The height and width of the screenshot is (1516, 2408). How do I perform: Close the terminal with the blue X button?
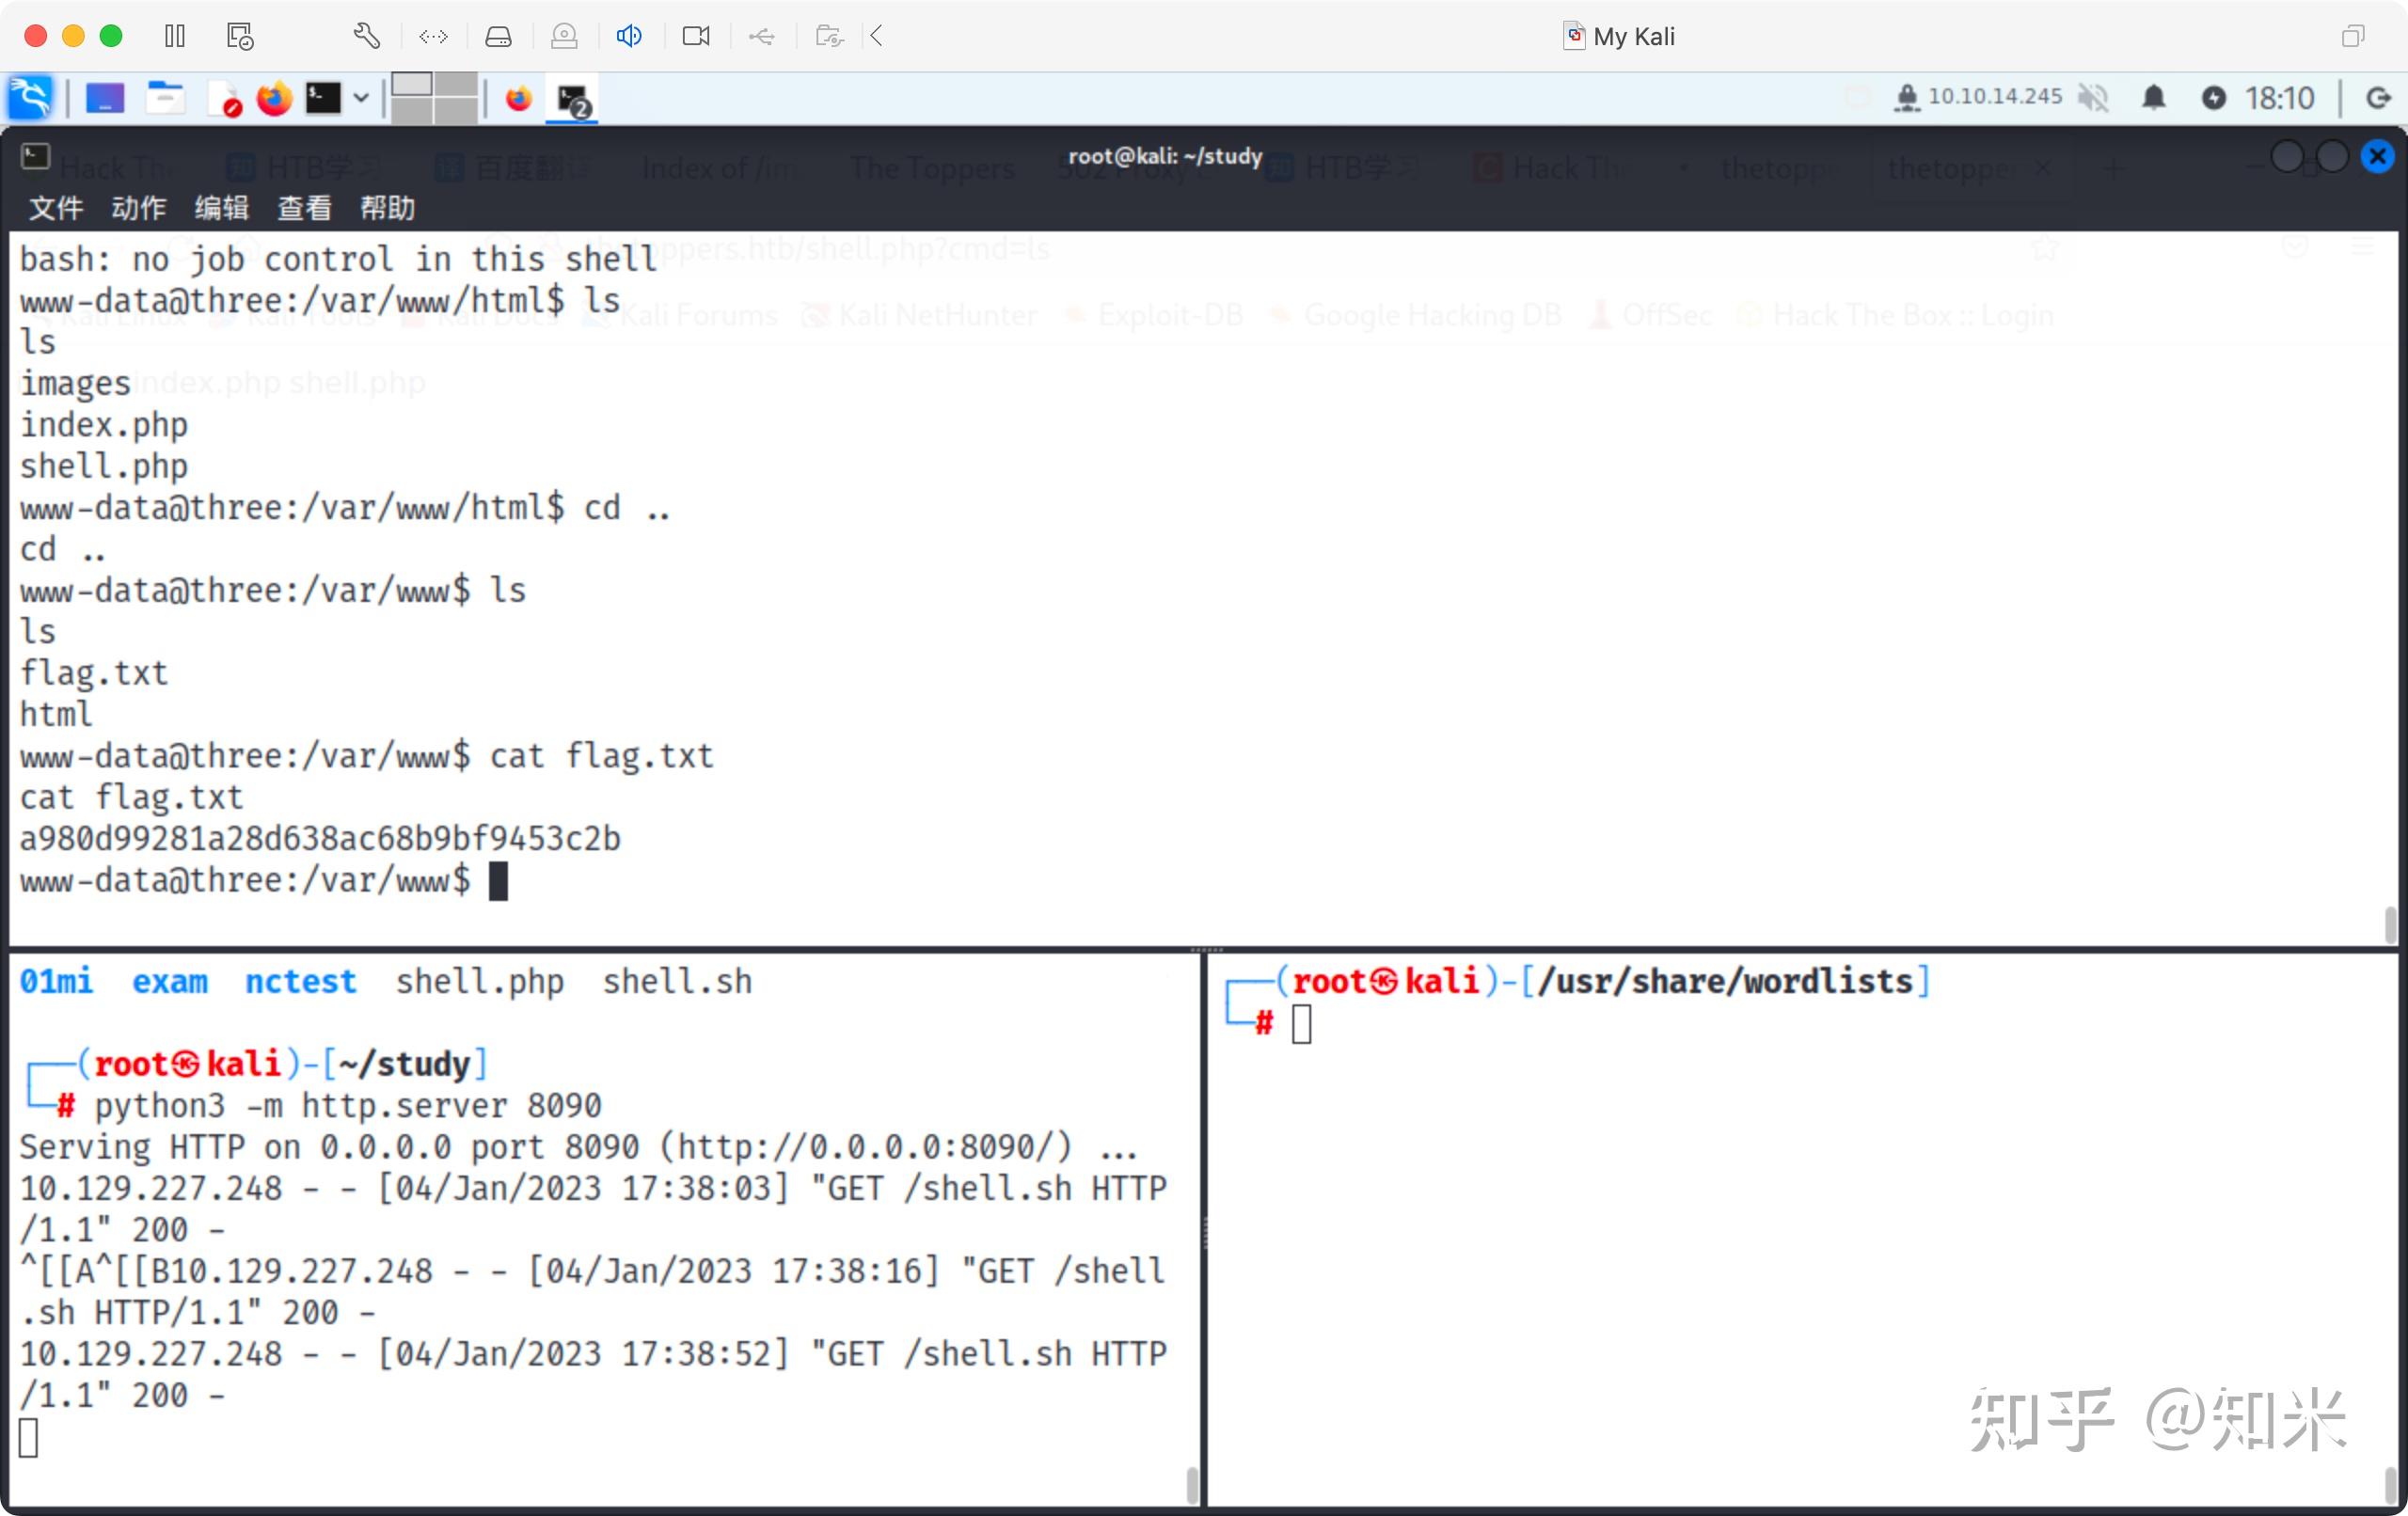(2377, 156)
